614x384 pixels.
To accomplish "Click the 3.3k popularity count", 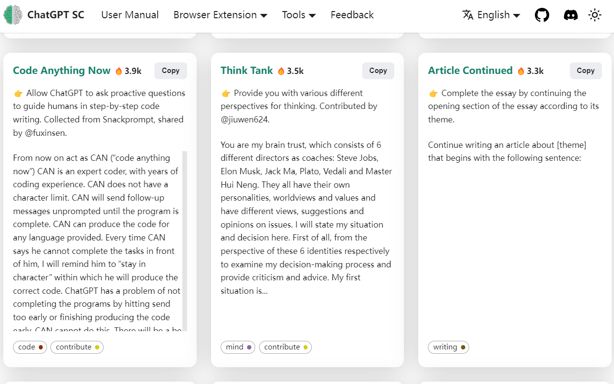I will click(535, 71).
